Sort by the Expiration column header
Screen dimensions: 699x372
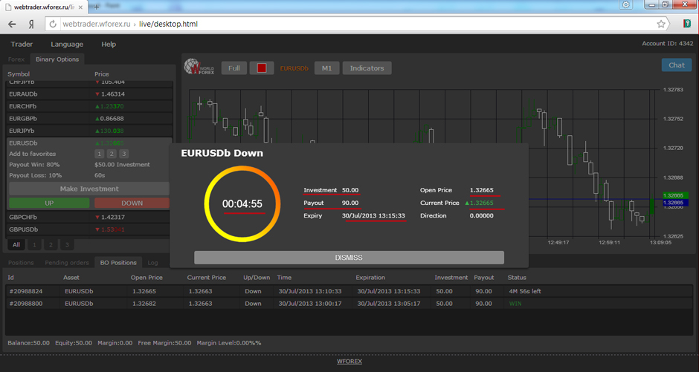point(370,277)
